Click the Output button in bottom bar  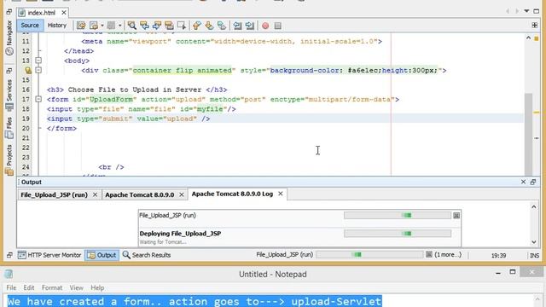point(102,255)
